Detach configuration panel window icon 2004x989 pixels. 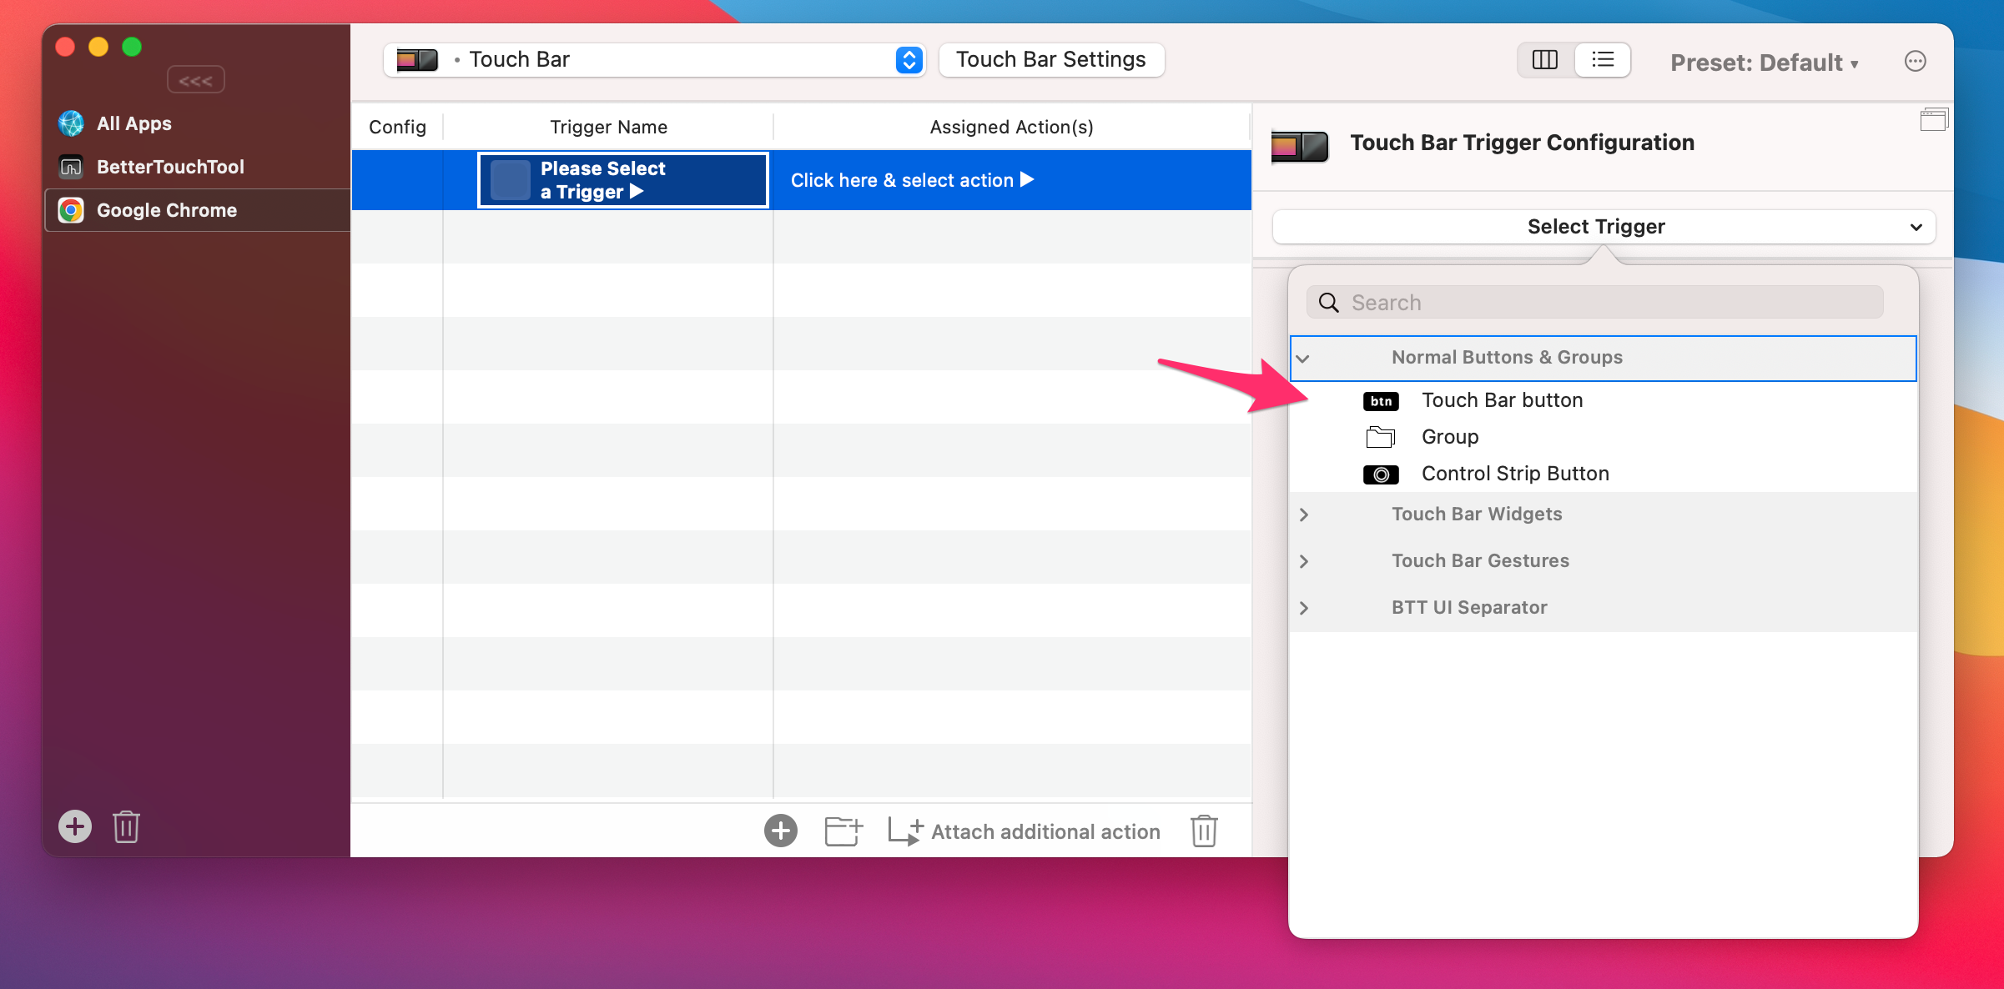click(1933, 120)
